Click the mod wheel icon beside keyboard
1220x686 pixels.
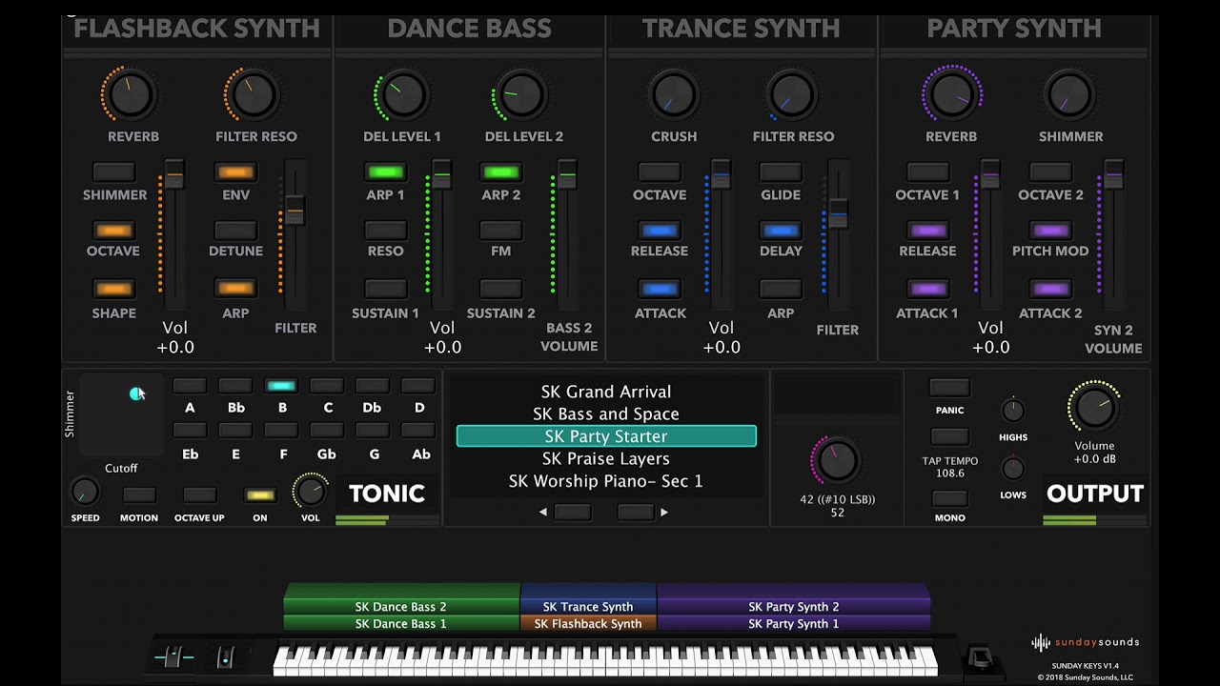click(226, 657)
